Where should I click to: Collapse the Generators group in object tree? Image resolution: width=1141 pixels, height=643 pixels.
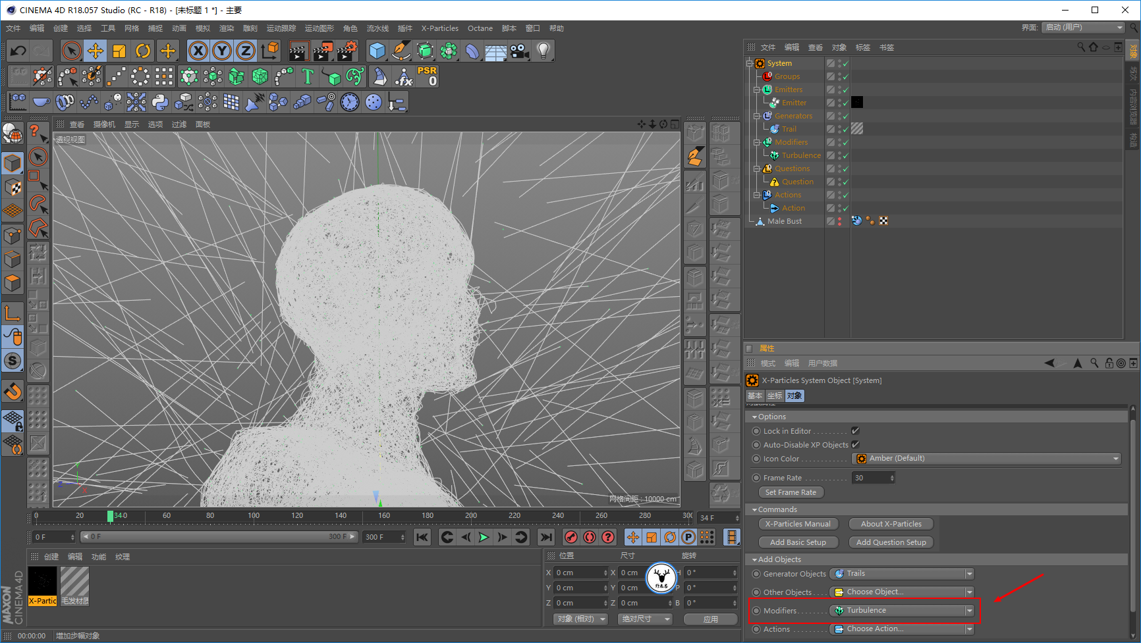757,116
